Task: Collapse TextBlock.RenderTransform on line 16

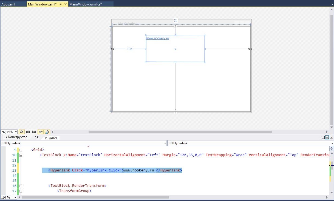Action: (21, 186)
